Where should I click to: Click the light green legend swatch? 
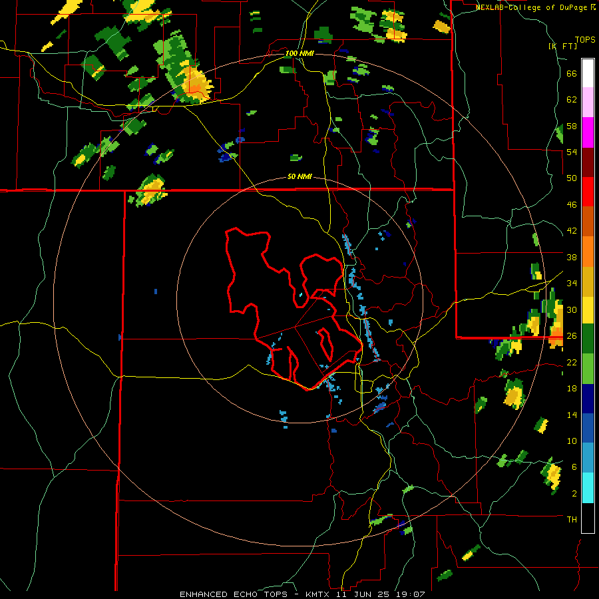(588, 369)
